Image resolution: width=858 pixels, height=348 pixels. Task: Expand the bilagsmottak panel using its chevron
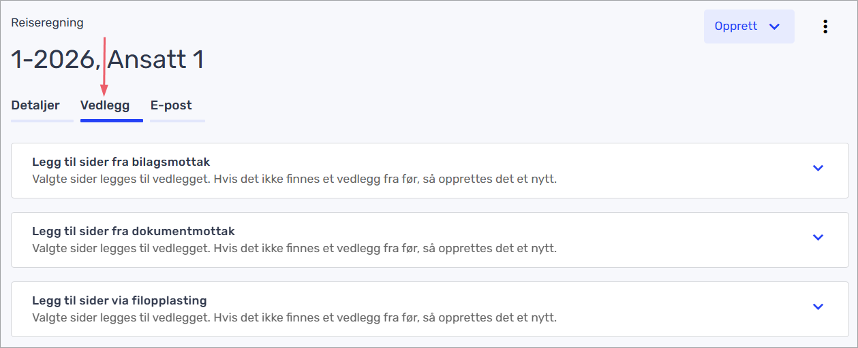tap(818, 168)
